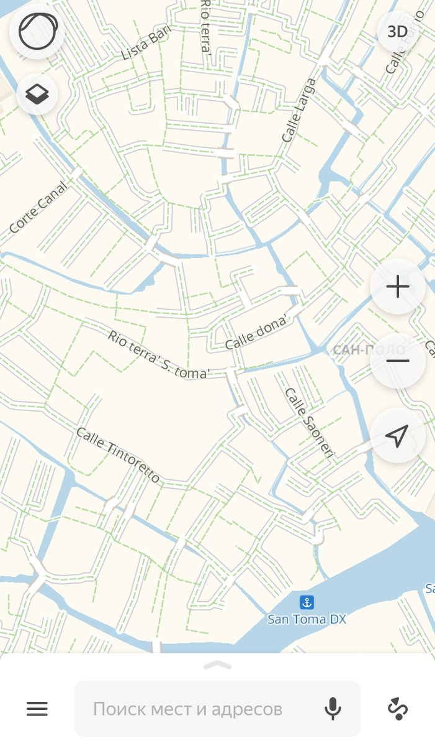The height and width of the screenshot is (746, 435).
Task: Center map on my location arrow
Action: pyautogui.click(x=398, y=436)
